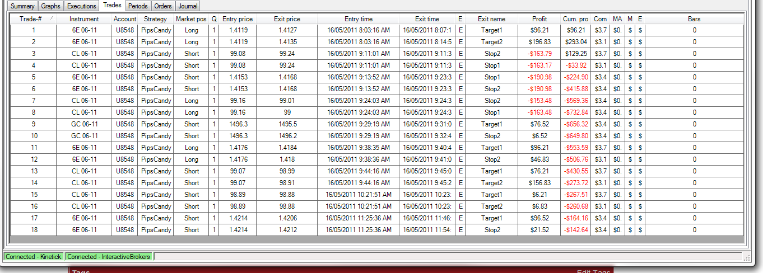The image size is (763, 273).
Task: Select trade number 1 cell
Action: 34,30
